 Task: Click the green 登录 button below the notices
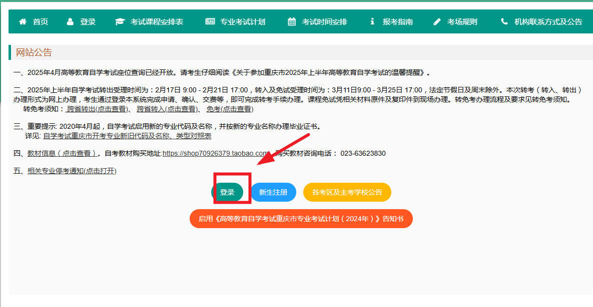(227, 192)
